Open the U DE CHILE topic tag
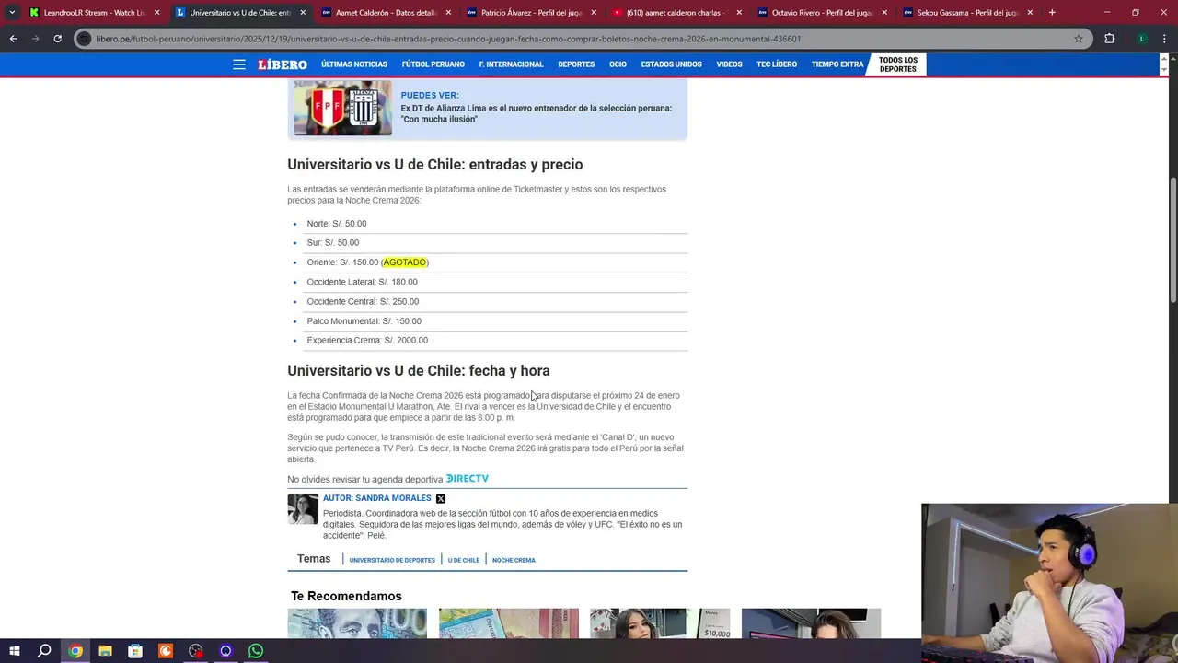This screenshot has height=663, width=1178. click(x=464, y=560)
